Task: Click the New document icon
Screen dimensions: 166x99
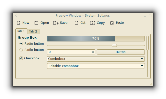Action: (x=18, y=23)
